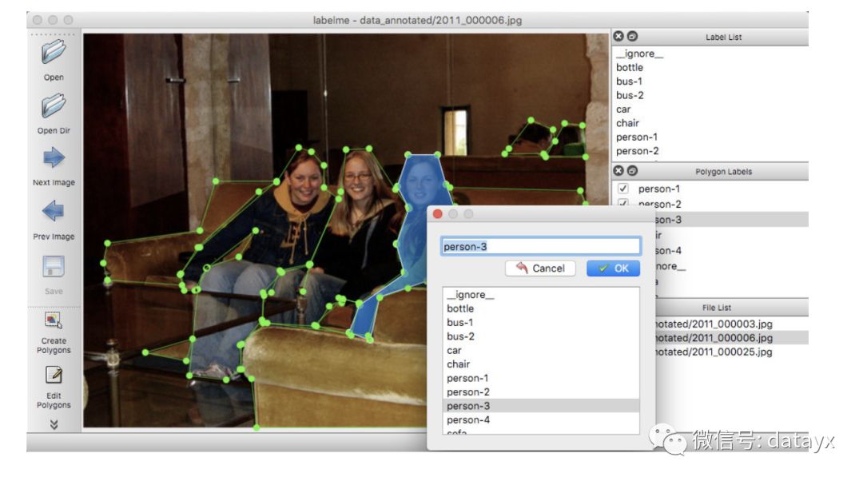Choose bottle in the dialog label list
Viewport: 863px width, 481px height.
(x=541, y=308)
